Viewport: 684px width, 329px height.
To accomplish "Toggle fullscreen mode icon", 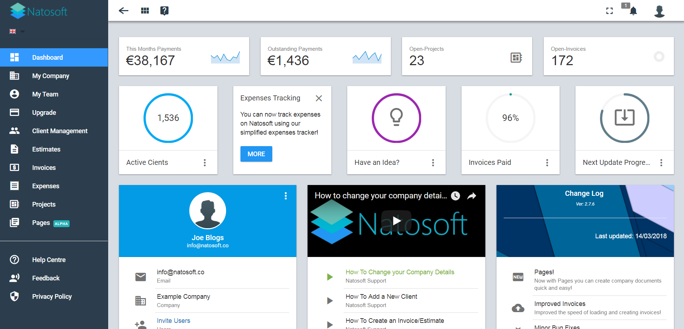I will pos(609,11).
